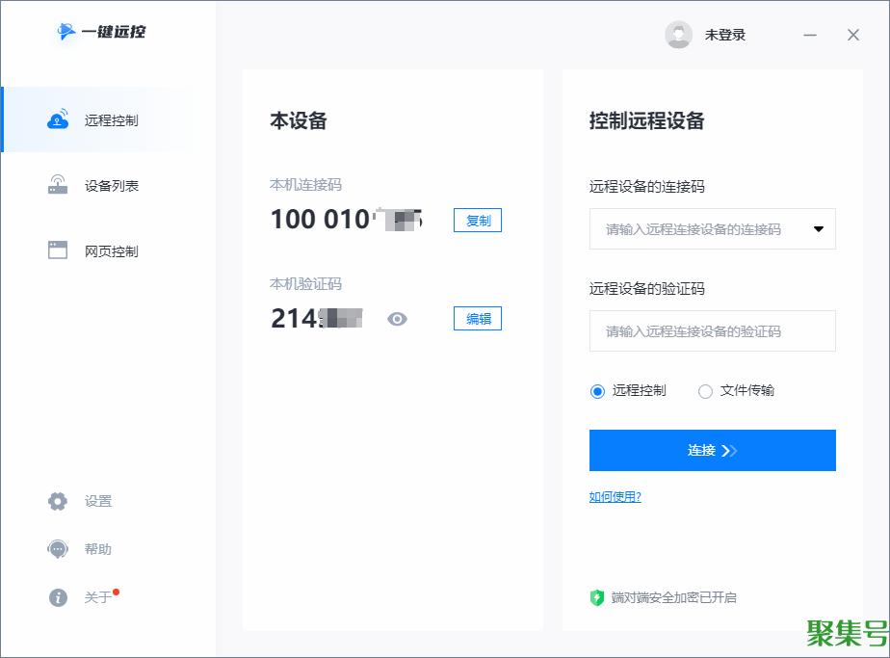This screenshot has height=658, width=890.
Task: Open the 如何使用? help link
Action: (615, 497)
